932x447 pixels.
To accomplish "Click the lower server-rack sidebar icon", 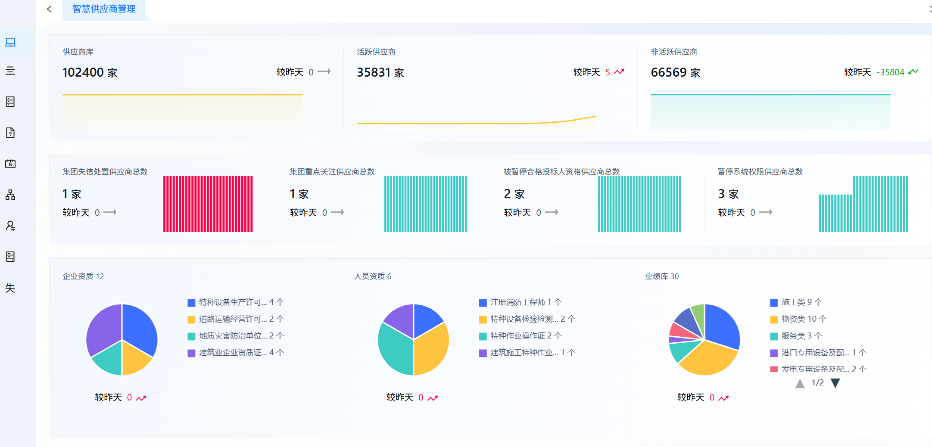I will coord(10,257).
